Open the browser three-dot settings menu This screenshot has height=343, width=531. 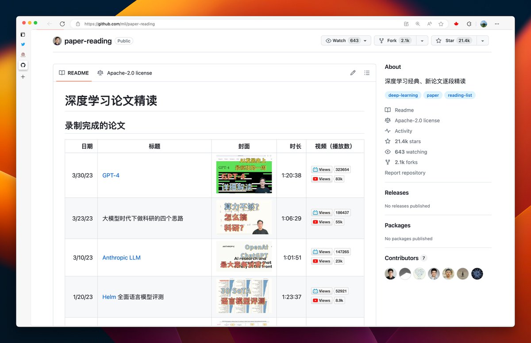[497, 24]
